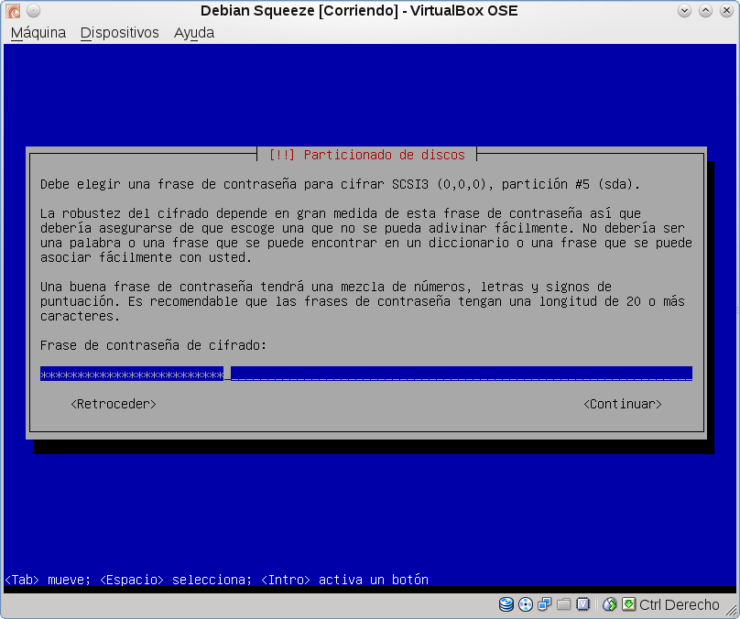Viewport: 740px width, 619px height.
Task: Open the Máquina menu
Action: [x=38, y=33]
